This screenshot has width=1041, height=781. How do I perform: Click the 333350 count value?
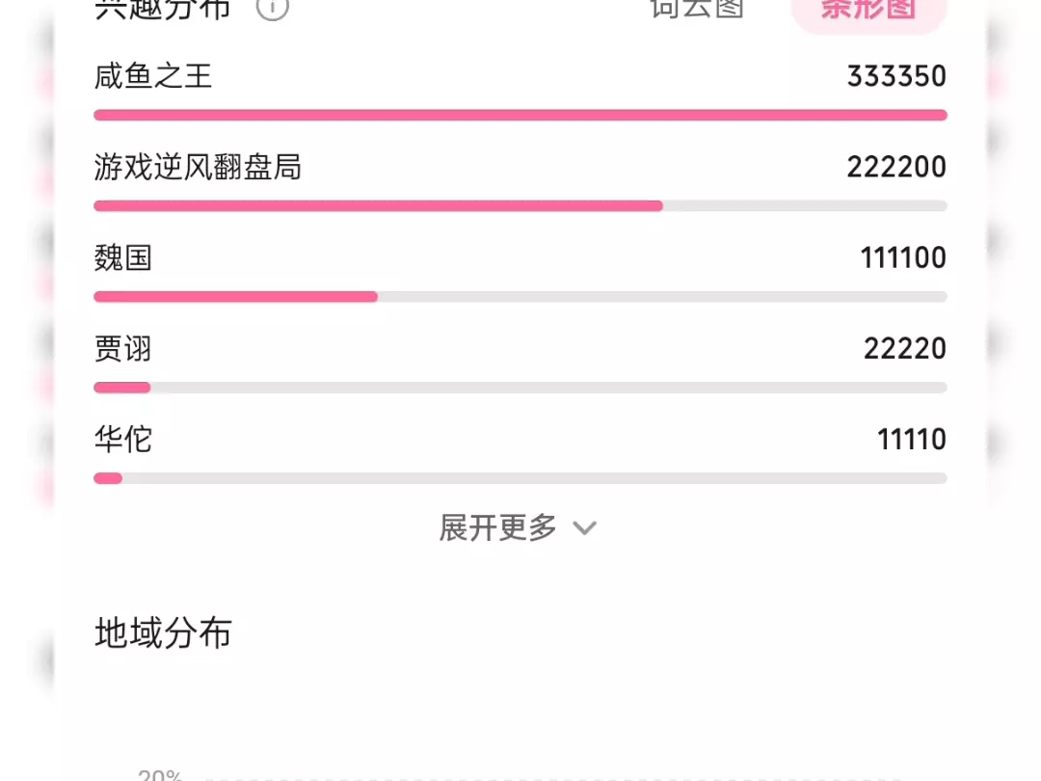click(896, 76)
